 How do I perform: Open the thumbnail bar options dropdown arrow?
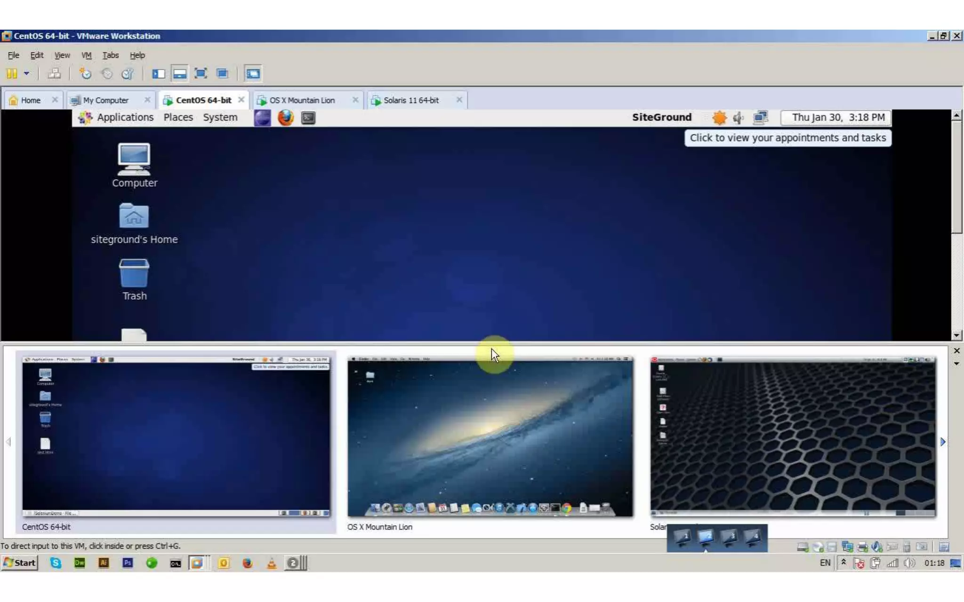point(956,364)
